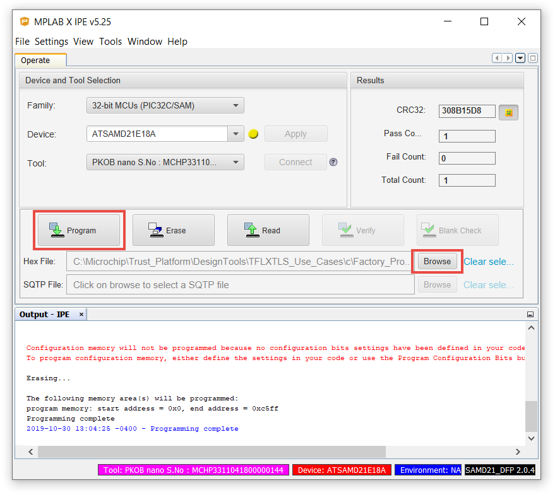Maximize the Operate tab window
Viewport: 555px width, 495px height.
(533, 58)
